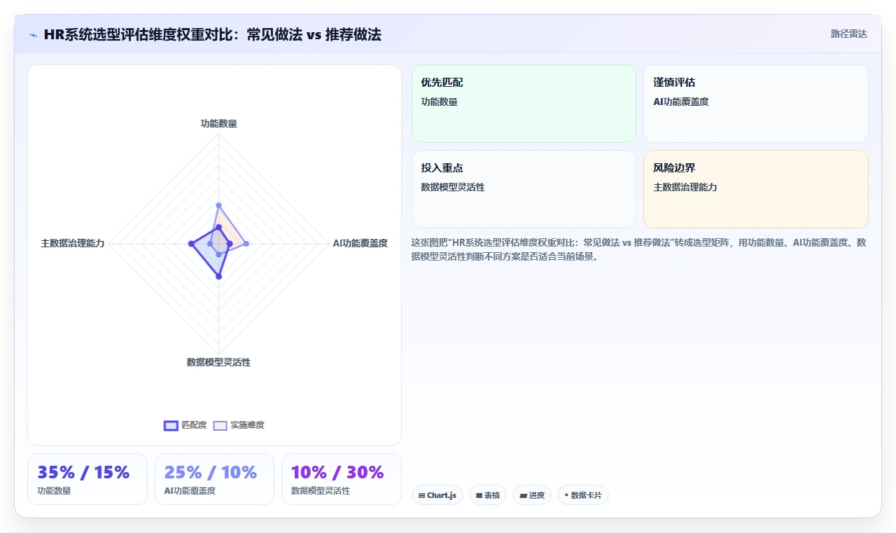The height and width of the screenshot is (533, 896).
Task: Click the 功能数量 radar axis label
Action: [218, 123]
